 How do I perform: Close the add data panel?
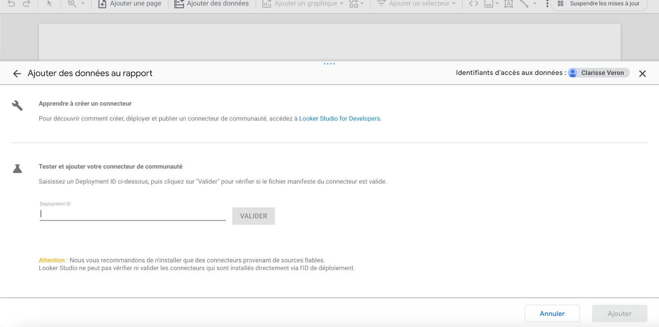(642, 74)
